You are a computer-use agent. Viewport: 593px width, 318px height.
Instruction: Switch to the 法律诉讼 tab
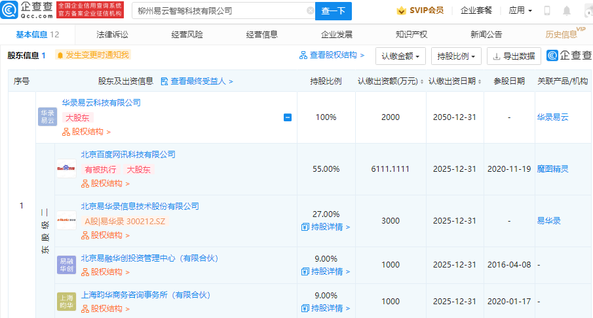pyautogui.click(x=112, y=35)
